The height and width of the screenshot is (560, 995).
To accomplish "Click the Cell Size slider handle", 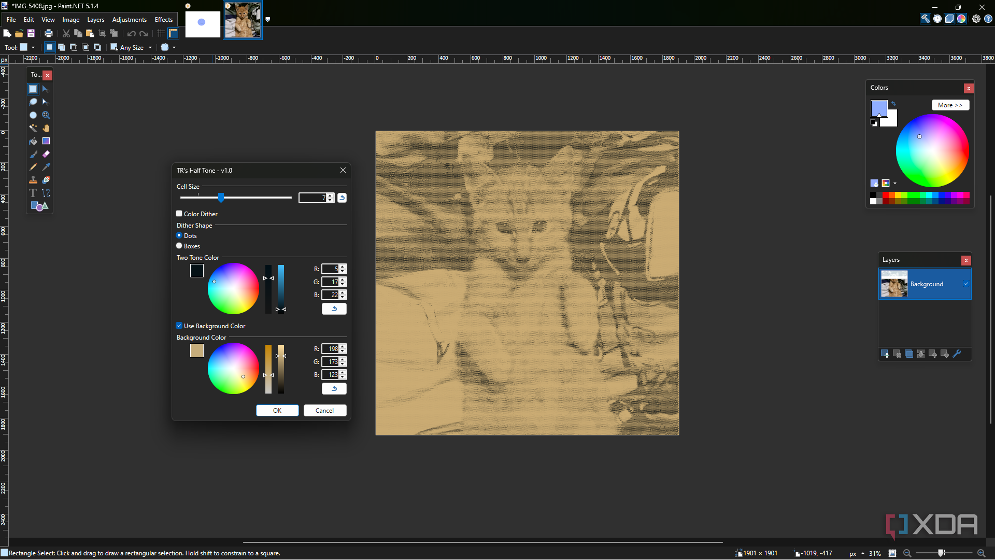I will pos(221,198).
